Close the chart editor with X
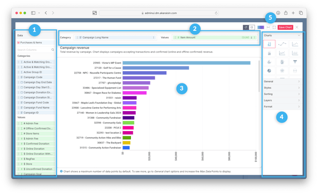318x194 pixels. pyautogui.click(x=297, y=27)
